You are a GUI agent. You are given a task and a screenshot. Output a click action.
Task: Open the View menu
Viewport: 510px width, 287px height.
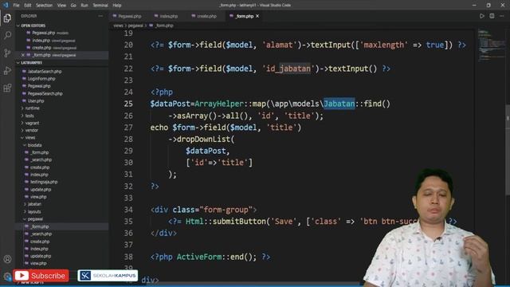click(61, 6)
